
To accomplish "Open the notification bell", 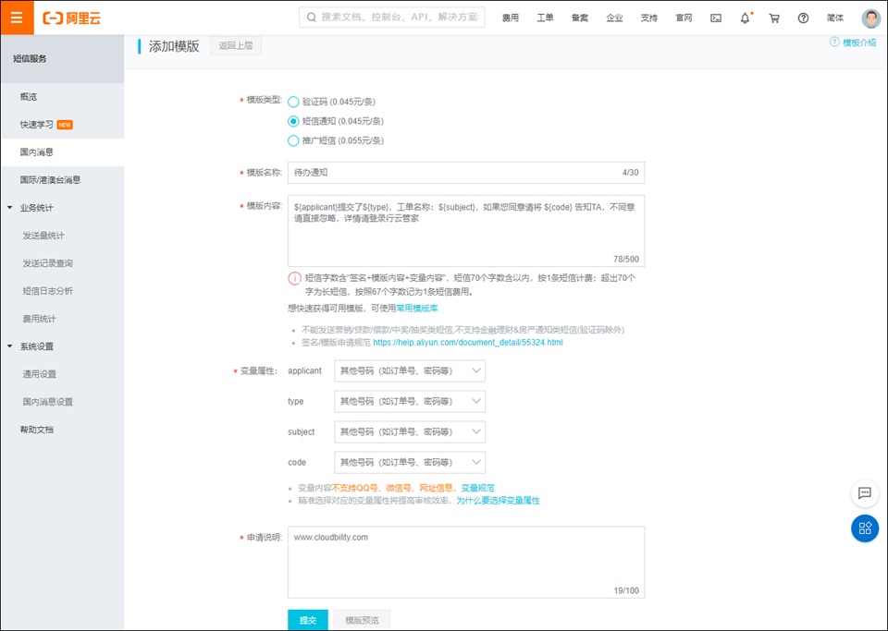I will click(x=745, y=18).
